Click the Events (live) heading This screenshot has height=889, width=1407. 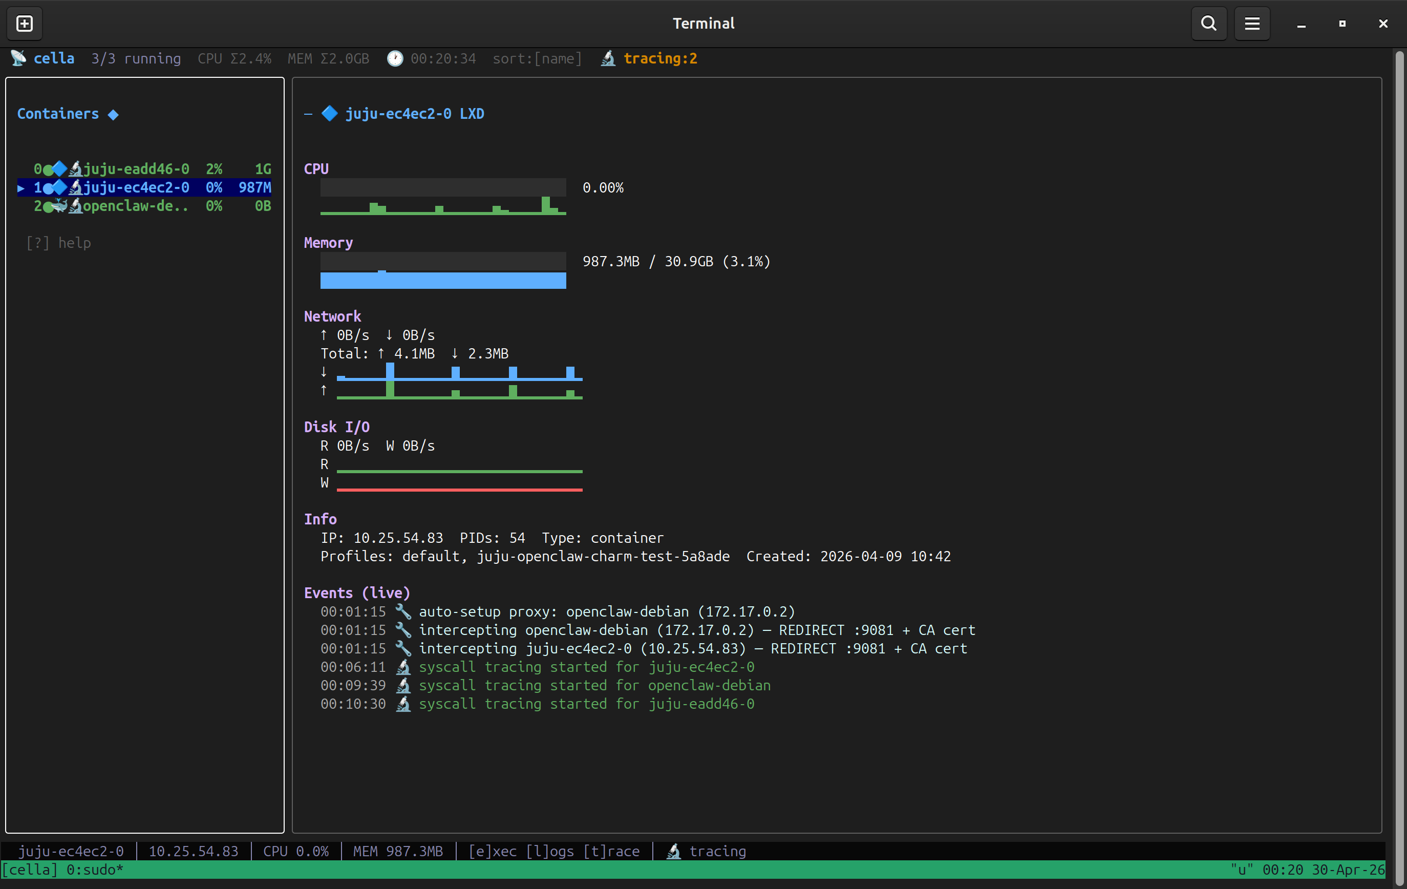(x=357, y=593)
